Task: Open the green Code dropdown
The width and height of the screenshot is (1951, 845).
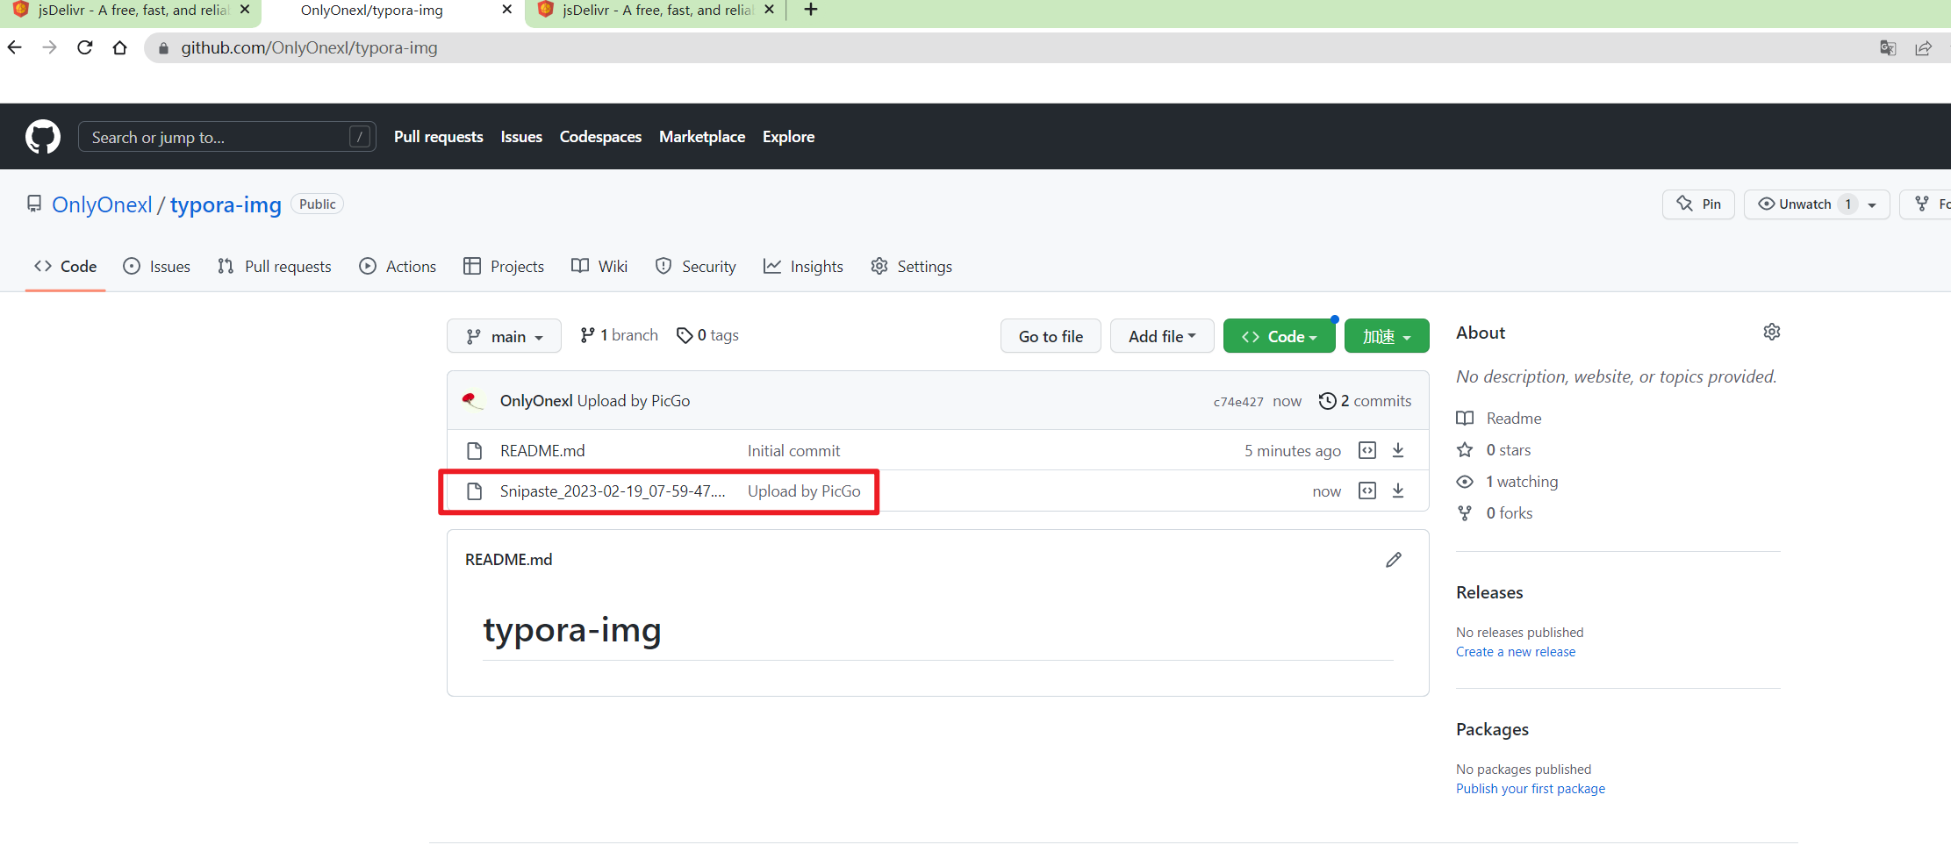Action: pyautogui.click(x=1279, y=336)
